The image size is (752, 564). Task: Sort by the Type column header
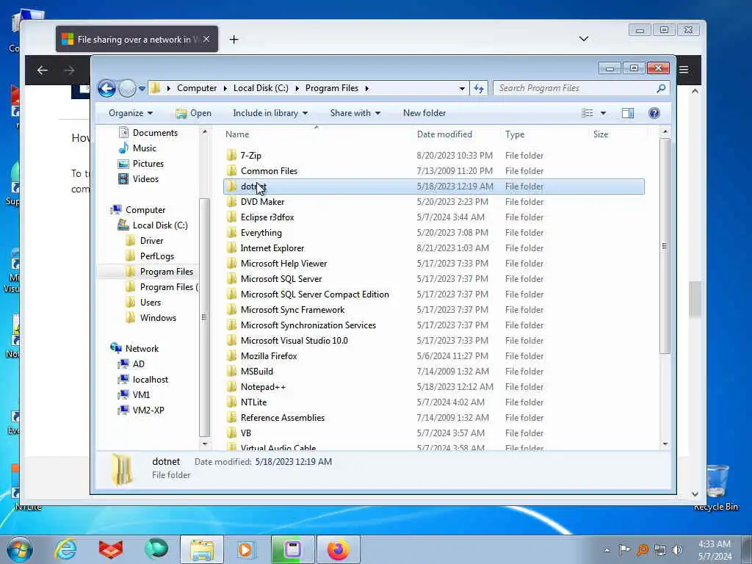515,134
